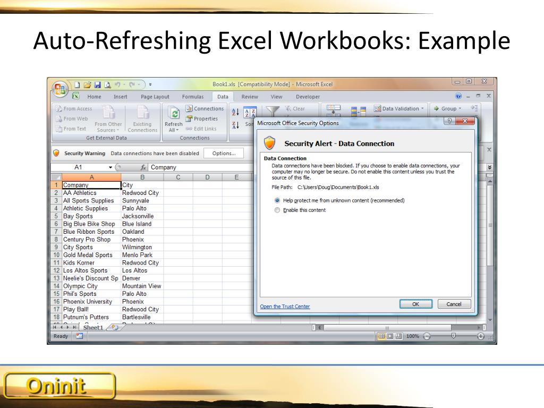Switch to Page Layout view icon in status bar
The image size is (544, 408).
click(x=390, y=336)
